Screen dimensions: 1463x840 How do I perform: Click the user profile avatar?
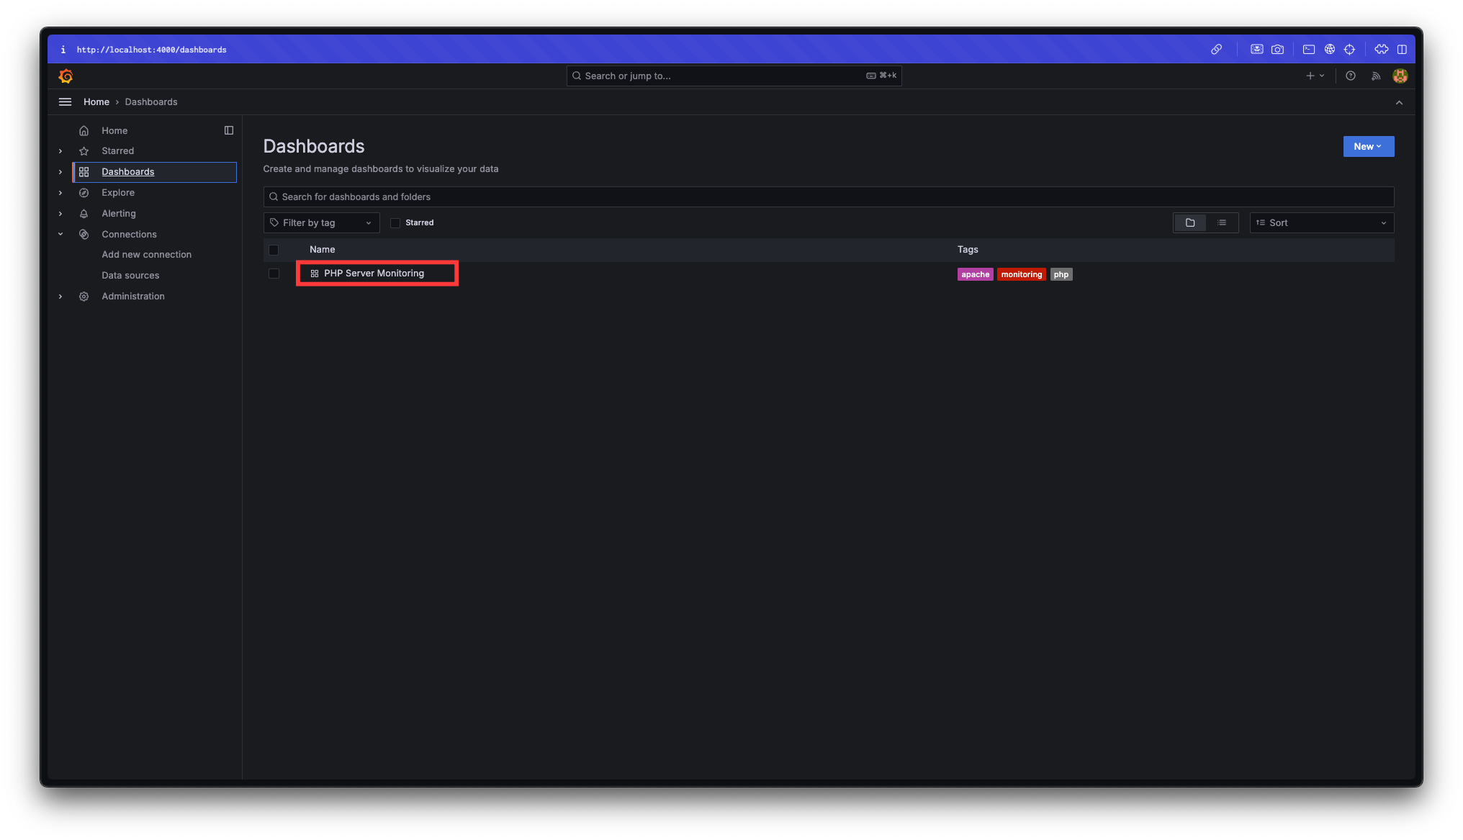click(1400, 76)
